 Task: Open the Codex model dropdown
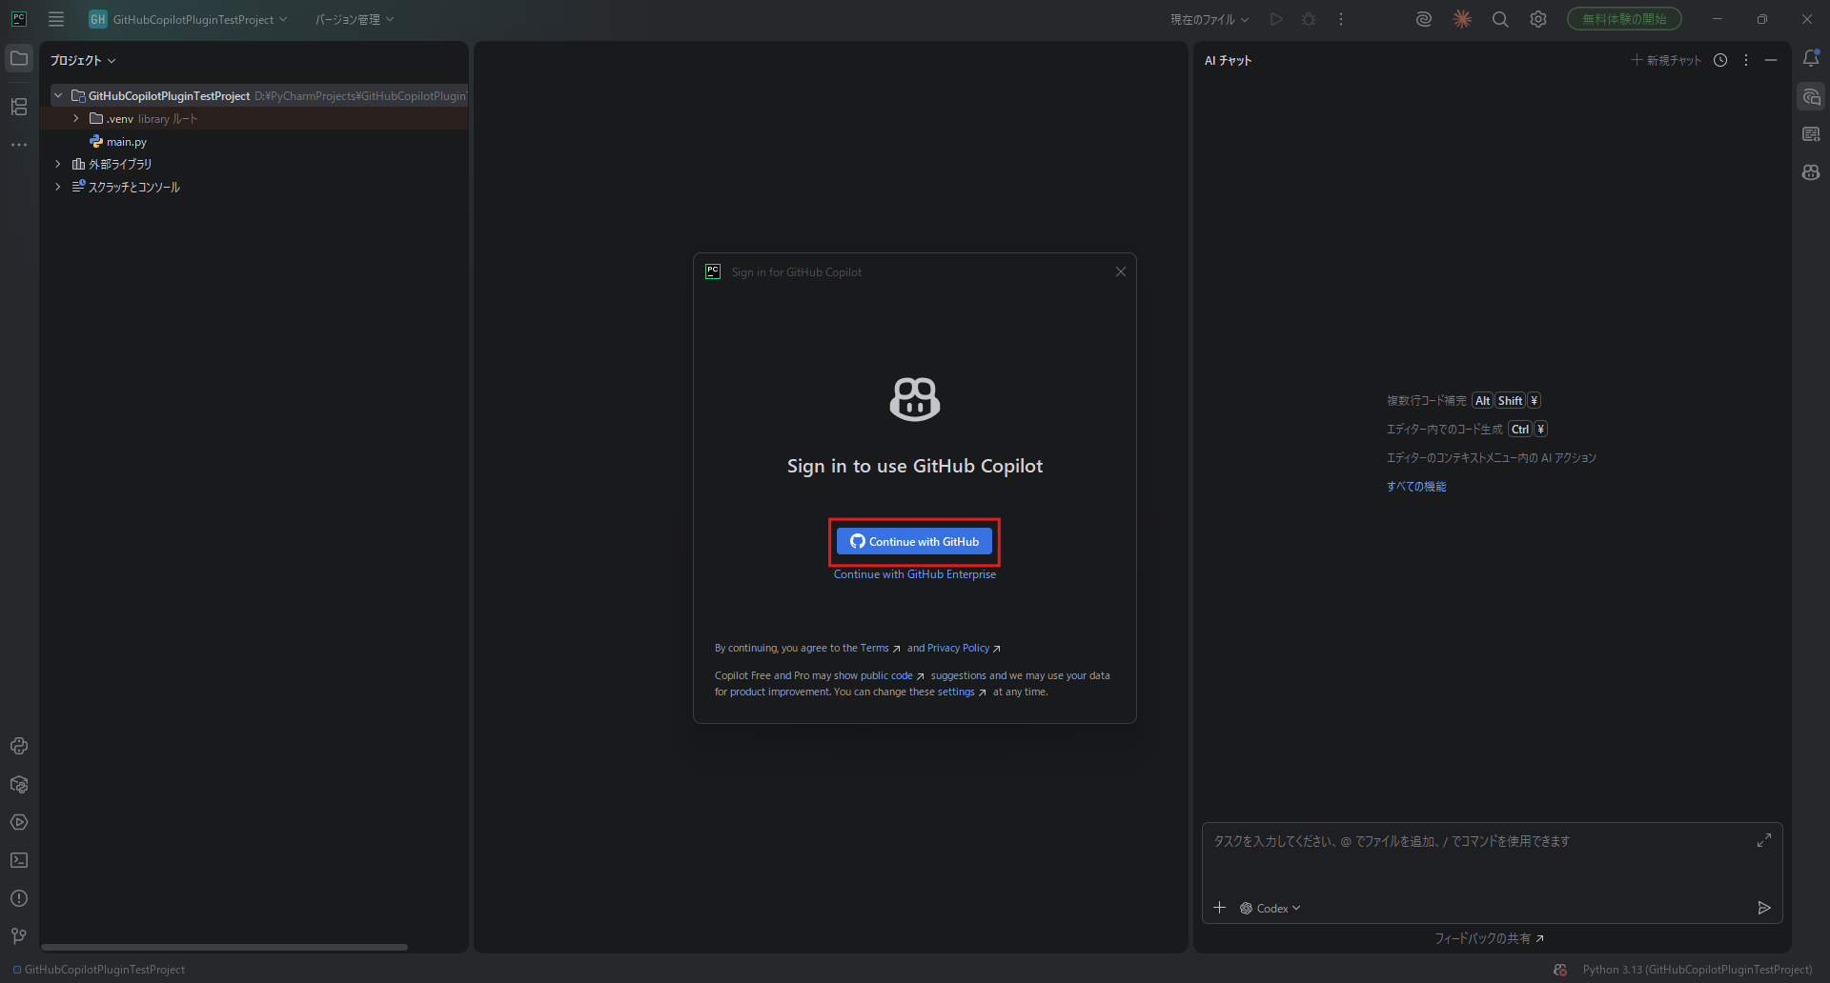click(1271, 909)
